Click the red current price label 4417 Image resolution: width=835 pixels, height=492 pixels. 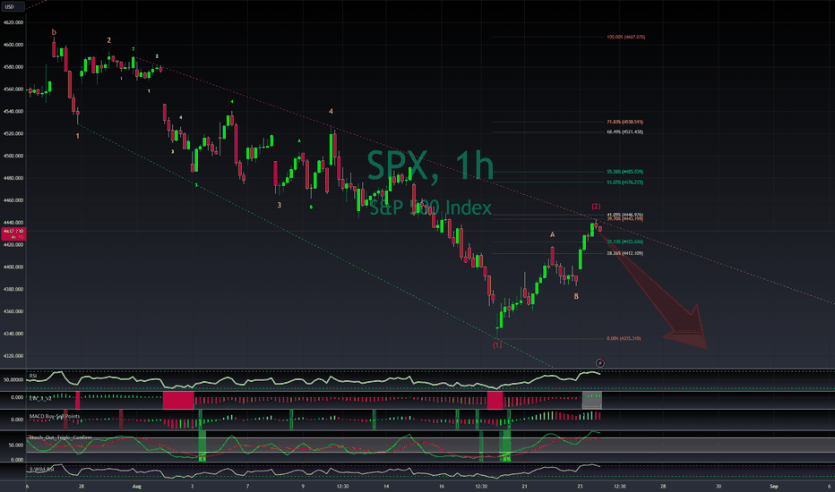(13, 233)
